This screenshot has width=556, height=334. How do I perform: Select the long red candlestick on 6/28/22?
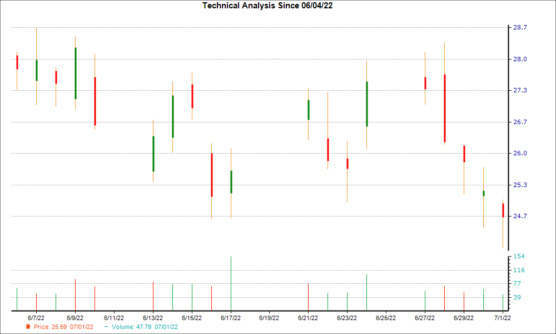coord(445,109)
